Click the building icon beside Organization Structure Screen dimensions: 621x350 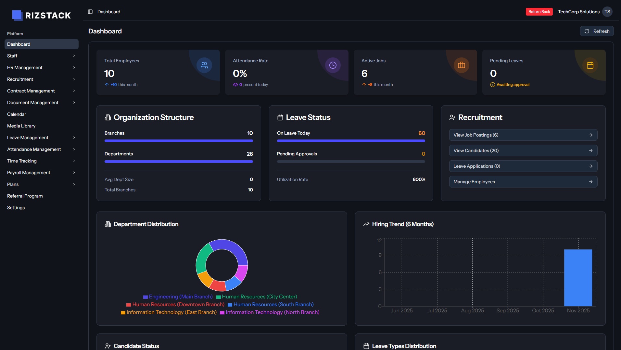pyautogui.click(x=108, y=117)
